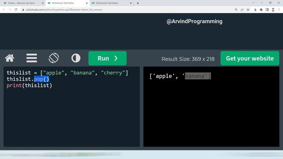Click Result Size: 369 x 218 label
The image size is (283, 159).
pyautogui.click(x=188, y=59)
